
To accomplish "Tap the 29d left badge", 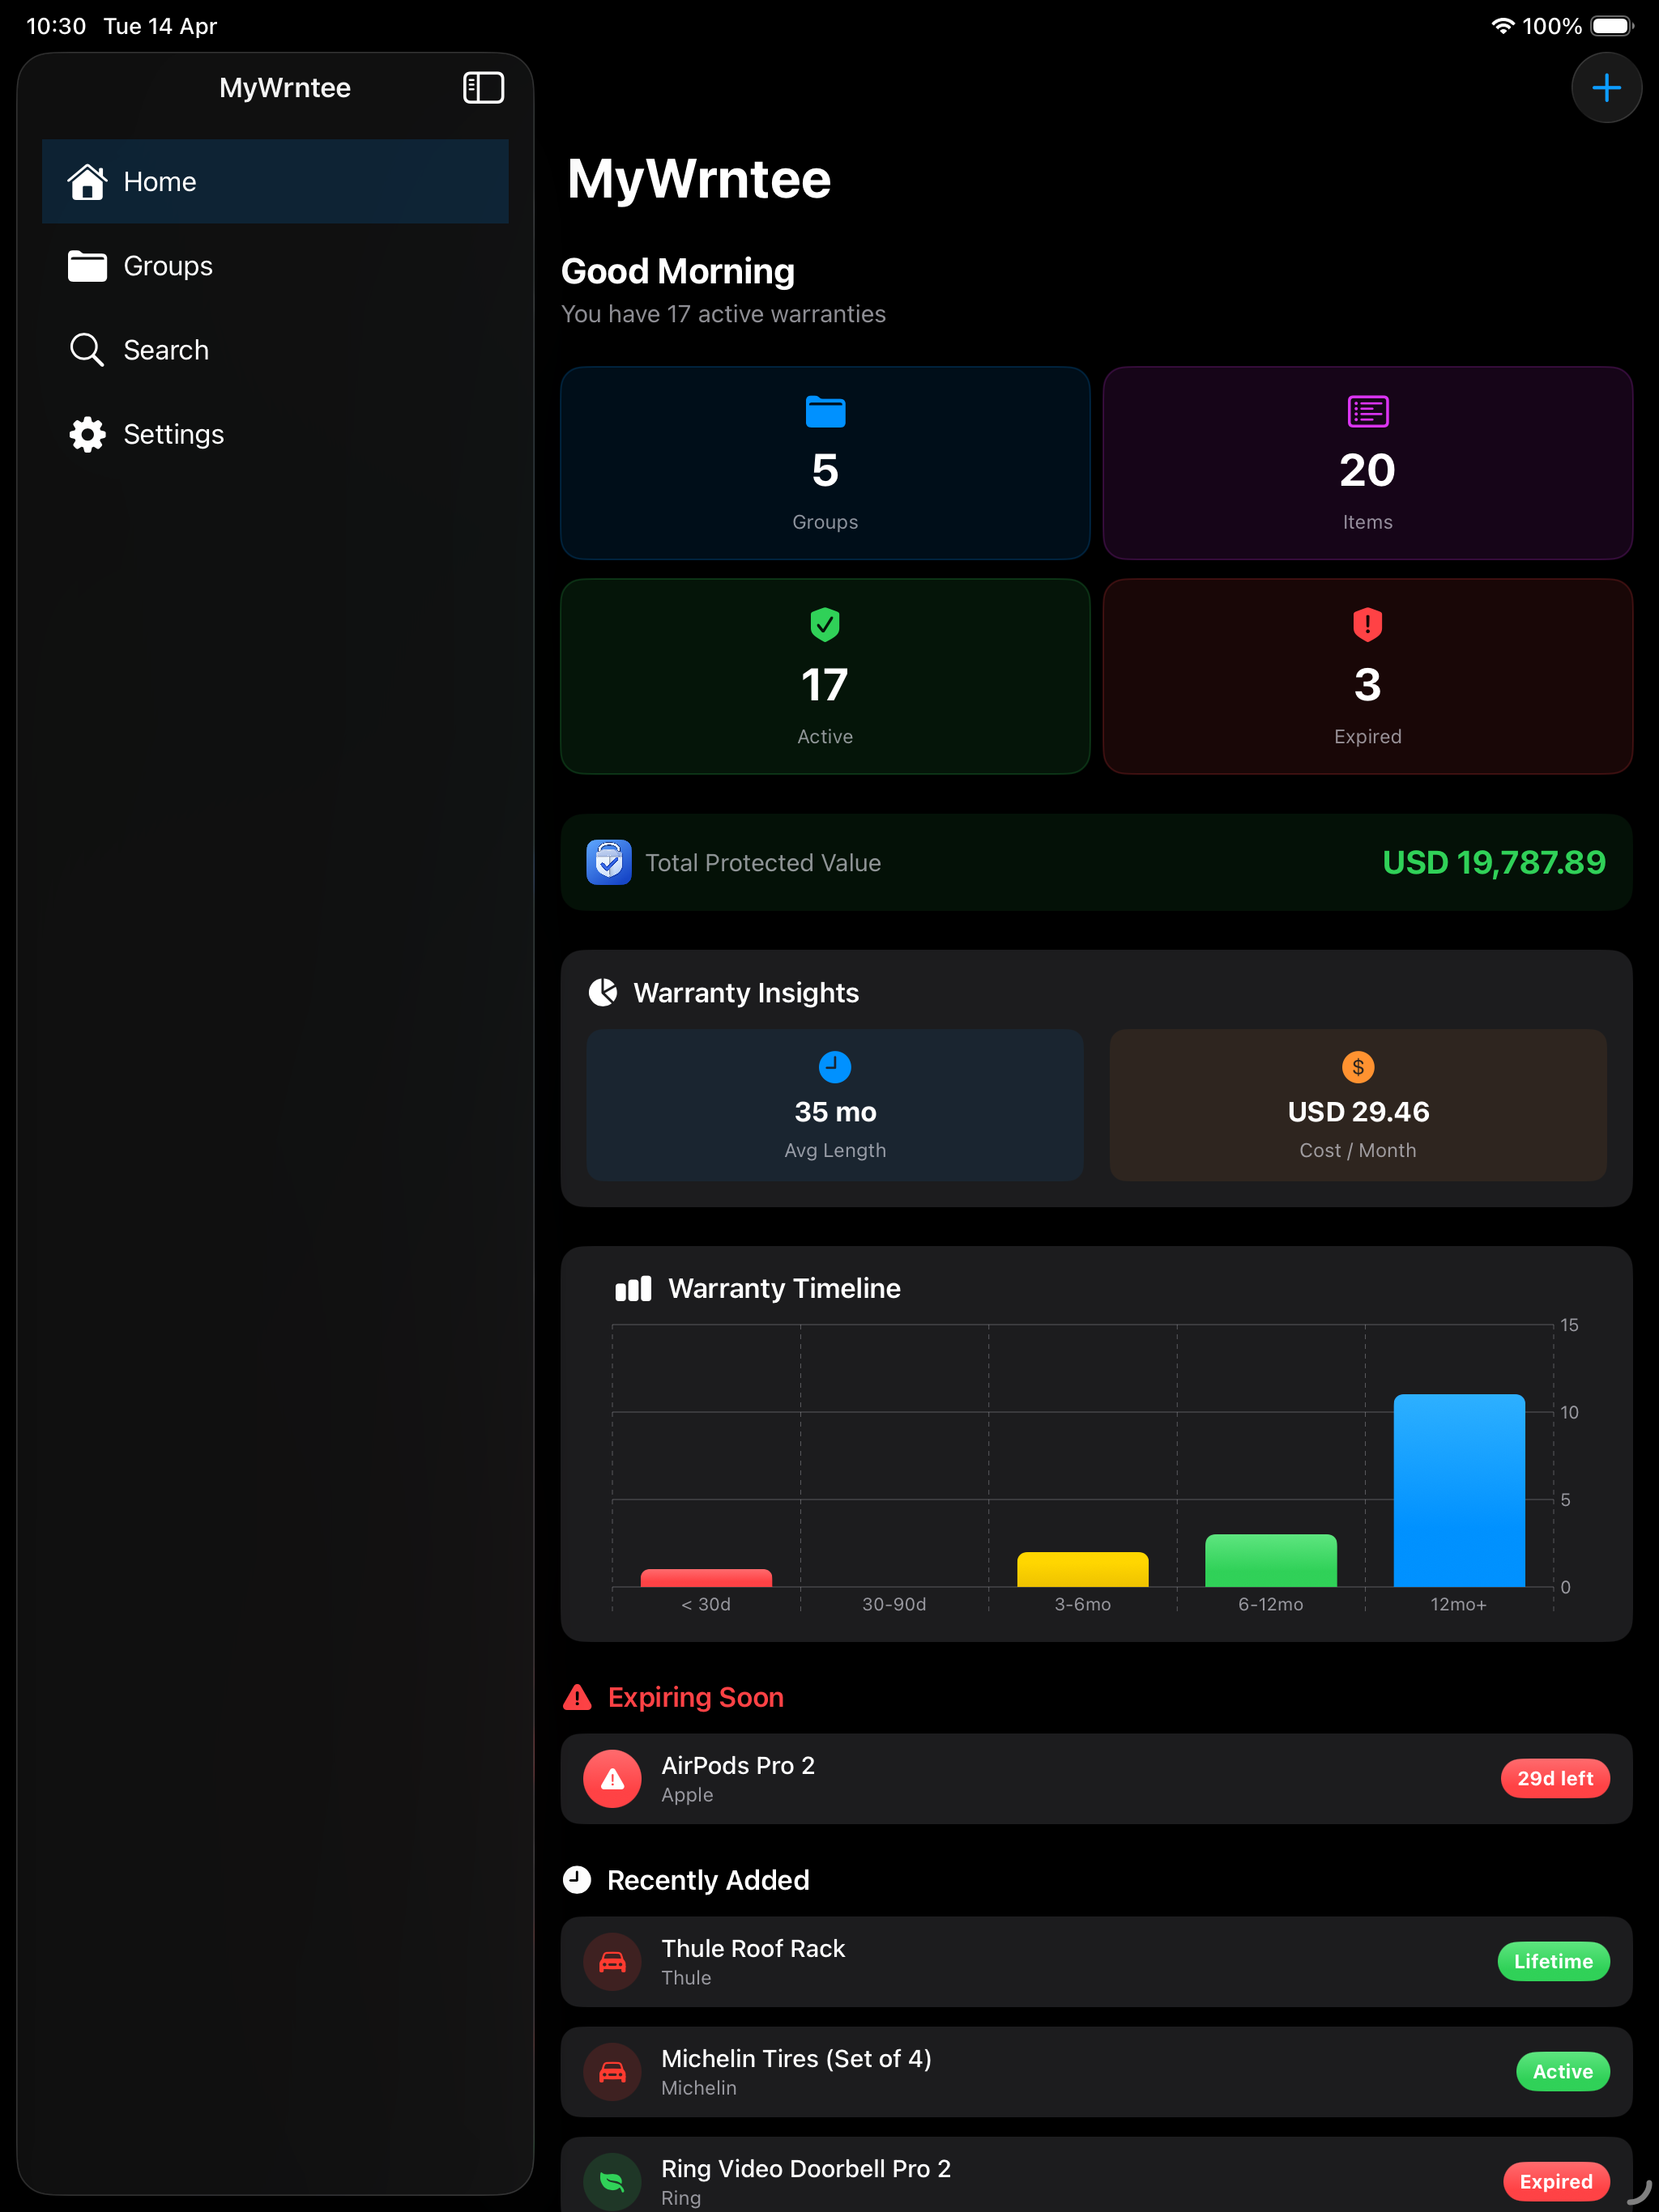I will pyautogui.click(x=1554, y=1778).
